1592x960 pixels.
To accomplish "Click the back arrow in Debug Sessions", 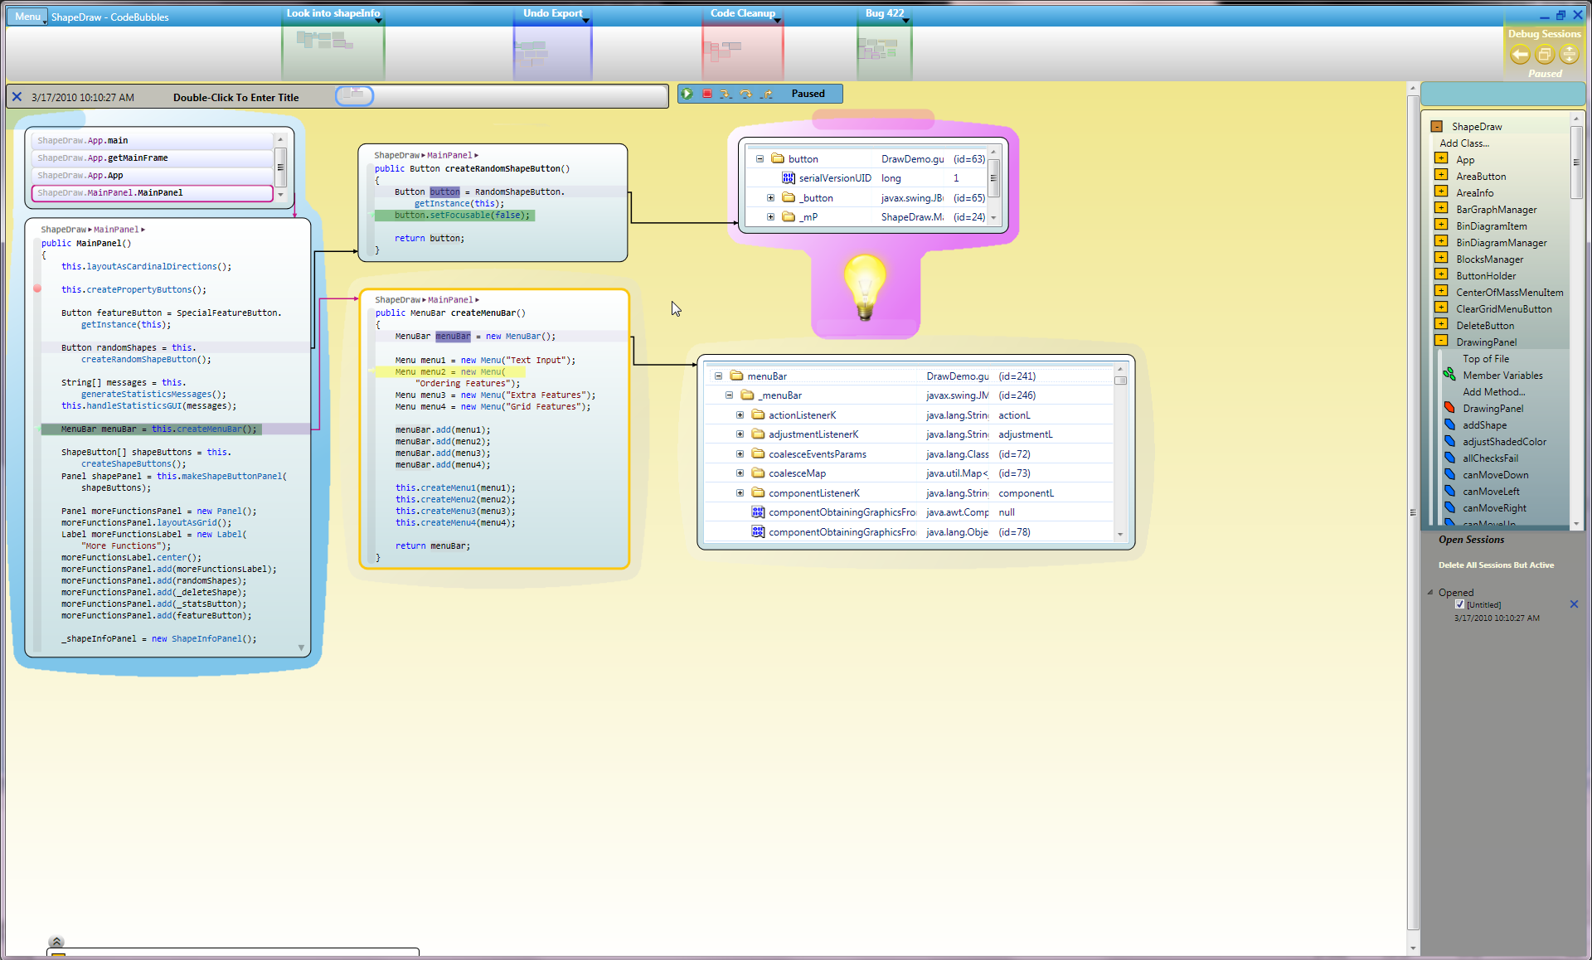I will pos(1519,55).
